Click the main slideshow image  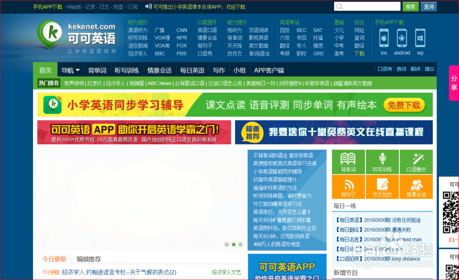click(141, 200)
